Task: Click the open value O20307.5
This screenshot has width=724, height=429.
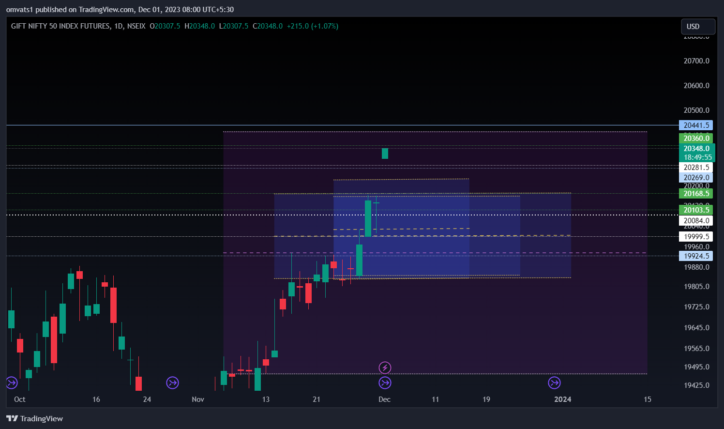Action: point(165,26)
